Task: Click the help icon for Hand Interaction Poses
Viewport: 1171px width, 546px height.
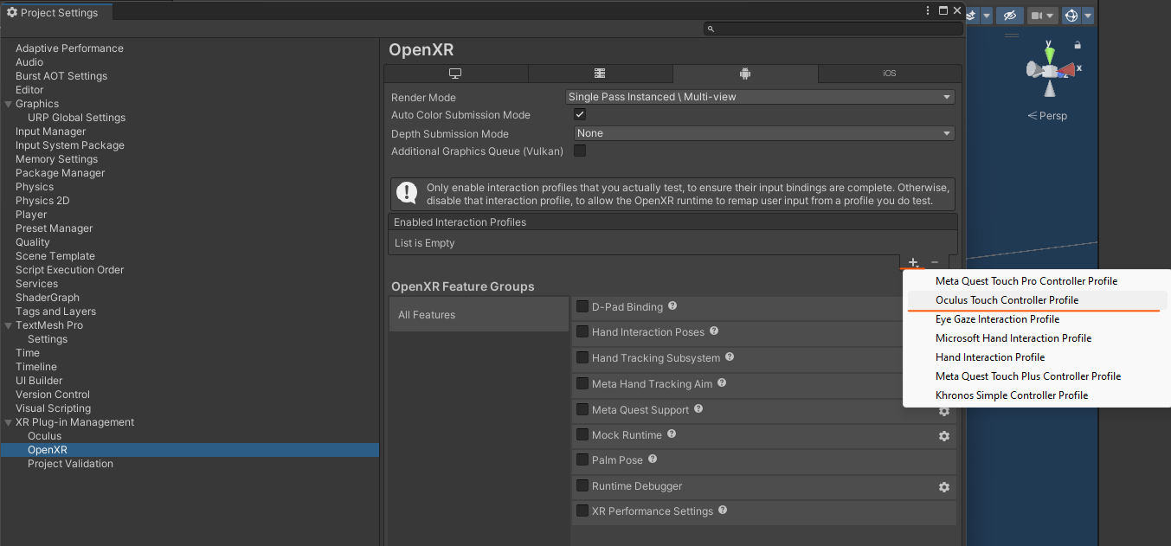Action: (x=713, y=331)
